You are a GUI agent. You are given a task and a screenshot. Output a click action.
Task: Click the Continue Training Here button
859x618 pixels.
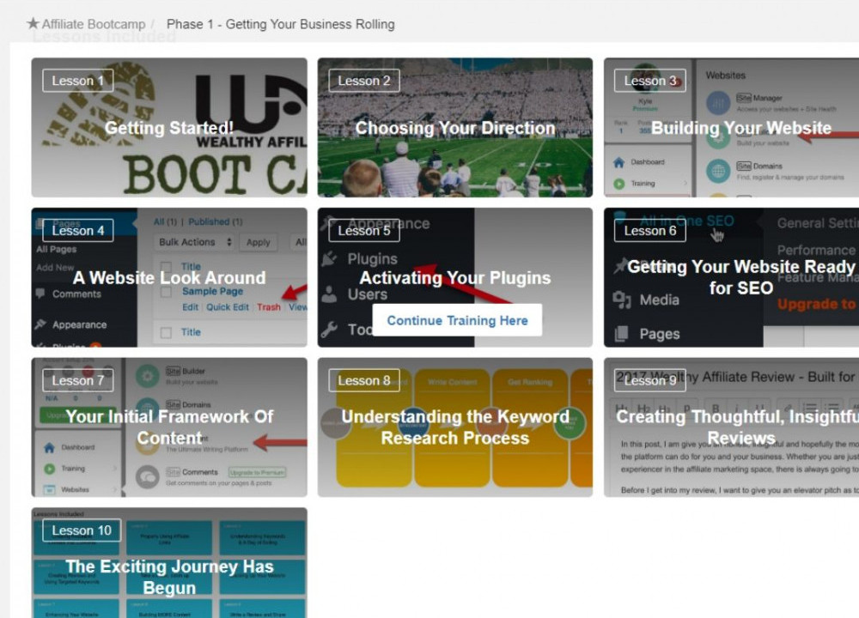[458, 320]
